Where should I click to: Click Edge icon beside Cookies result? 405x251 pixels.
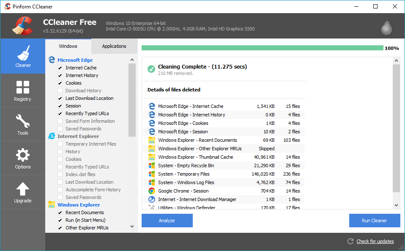152,123
